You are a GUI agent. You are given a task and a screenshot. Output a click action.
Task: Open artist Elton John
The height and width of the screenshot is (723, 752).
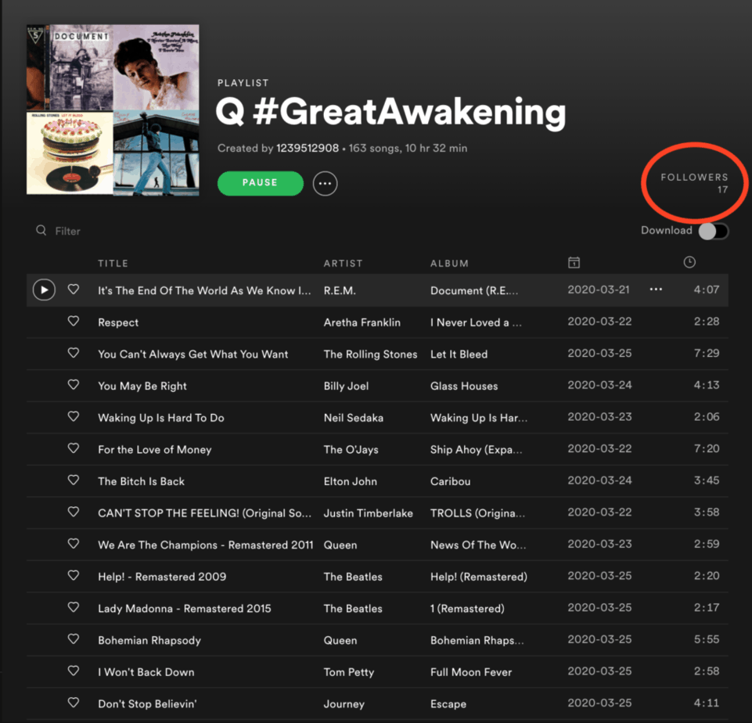pos(351,481)
